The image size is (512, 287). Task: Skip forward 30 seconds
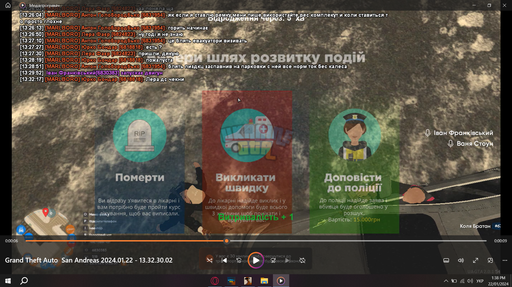(273, 260)
